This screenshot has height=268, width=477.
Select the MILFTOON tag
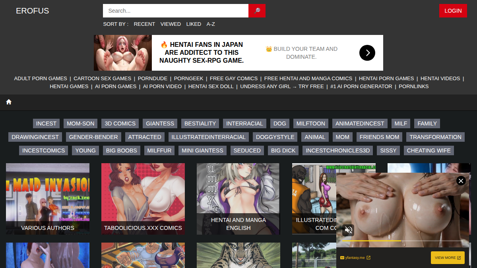click(x=311, y=123)
